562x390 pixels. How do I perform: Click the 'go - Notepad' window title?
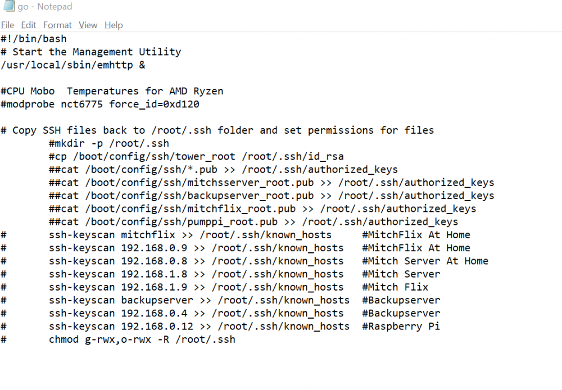pos(45,6)
